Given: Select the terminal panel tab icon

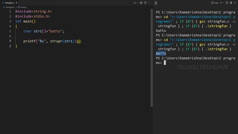Looking at the screenshot, I should [156, 3].
